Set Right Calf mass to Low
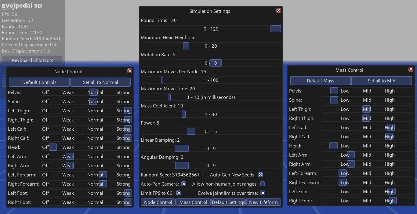Image resolution: width=417 pixels, height=214 pixels. point(345,136)
